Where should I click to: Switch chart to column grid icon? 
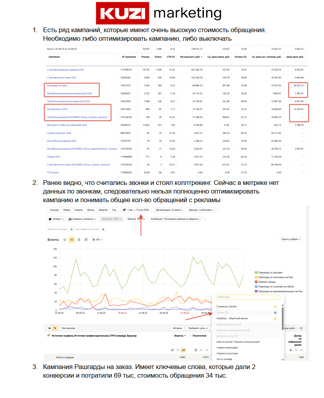coord(86,240)
